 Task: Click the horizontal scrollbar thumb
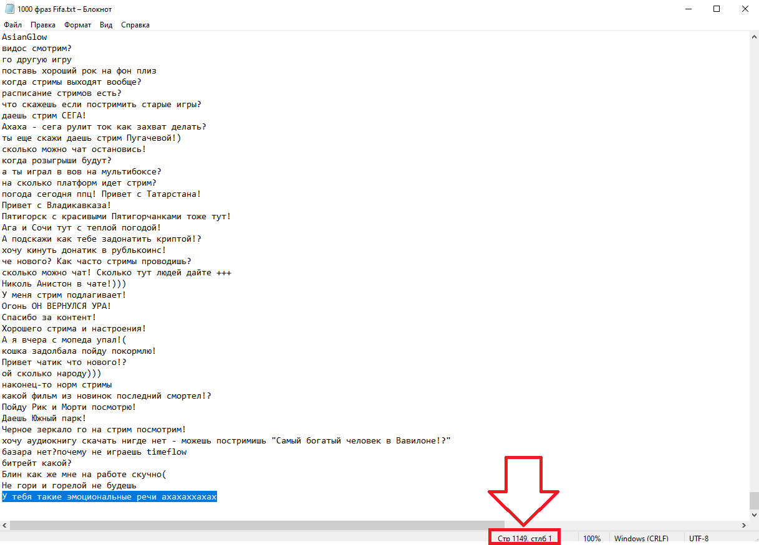(256, 526)
